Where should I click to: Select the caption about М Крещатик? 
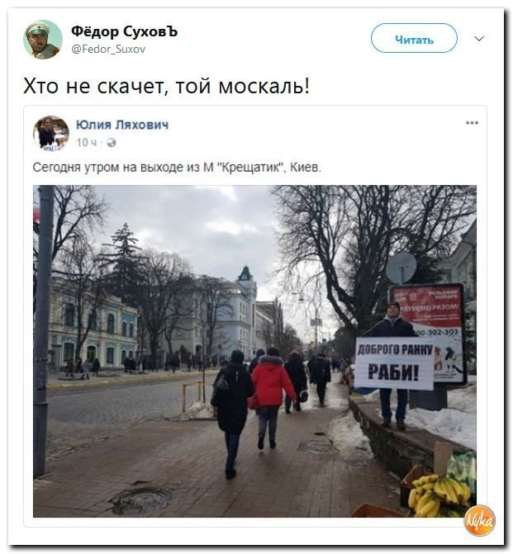pos(177,167)
